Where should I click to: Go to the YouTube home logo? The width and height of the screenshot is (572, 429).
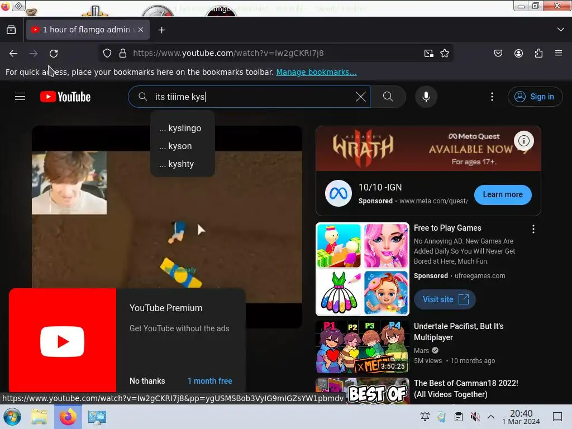tap(65, 97)
